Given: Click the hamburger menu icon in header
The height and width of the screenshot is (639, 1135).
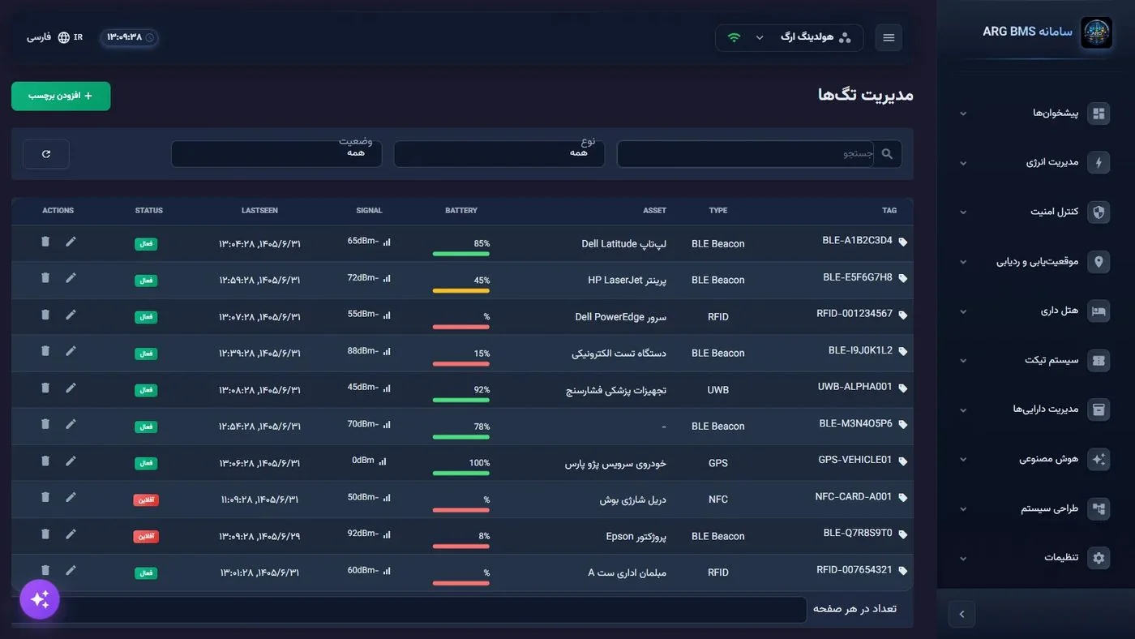Looking at the screenshot, I should coord(889,38).
